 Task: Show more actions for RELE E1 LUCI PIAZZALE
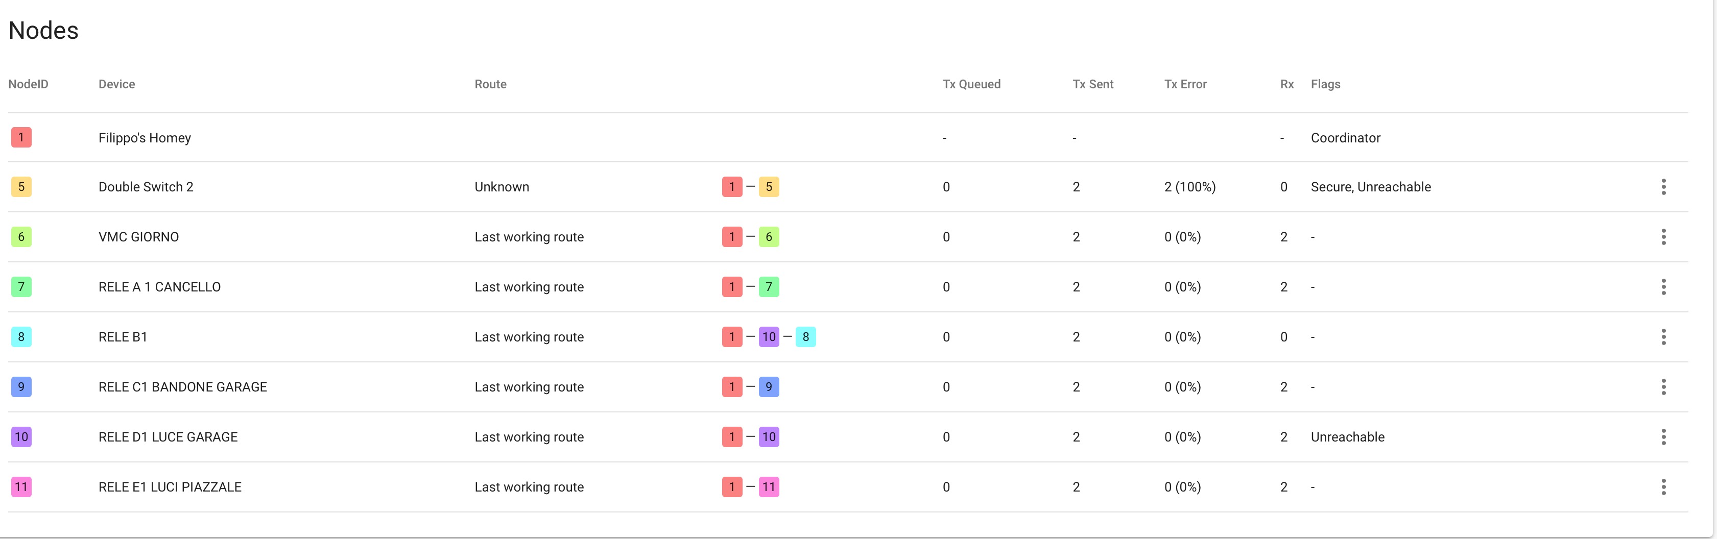click(1663, 487)
